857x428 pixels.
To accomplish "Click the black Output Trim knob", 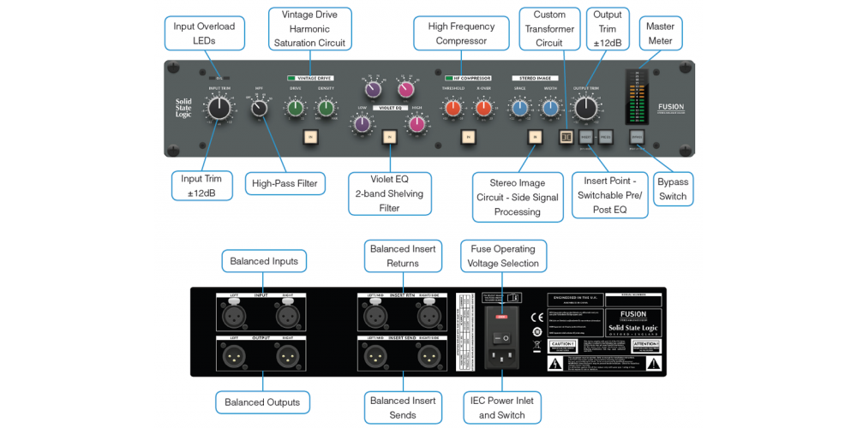I will tap(585, 108).
